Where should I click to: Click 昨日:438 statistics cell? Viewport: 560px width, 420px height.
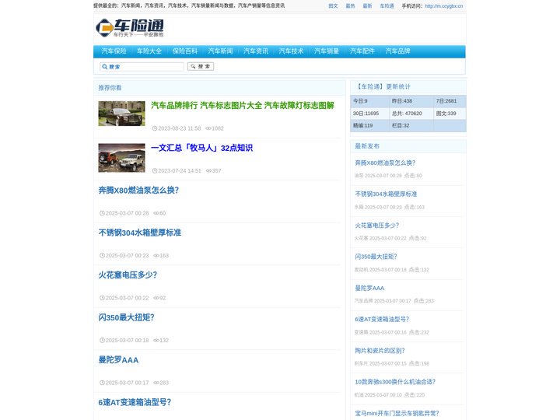point(411,101)
